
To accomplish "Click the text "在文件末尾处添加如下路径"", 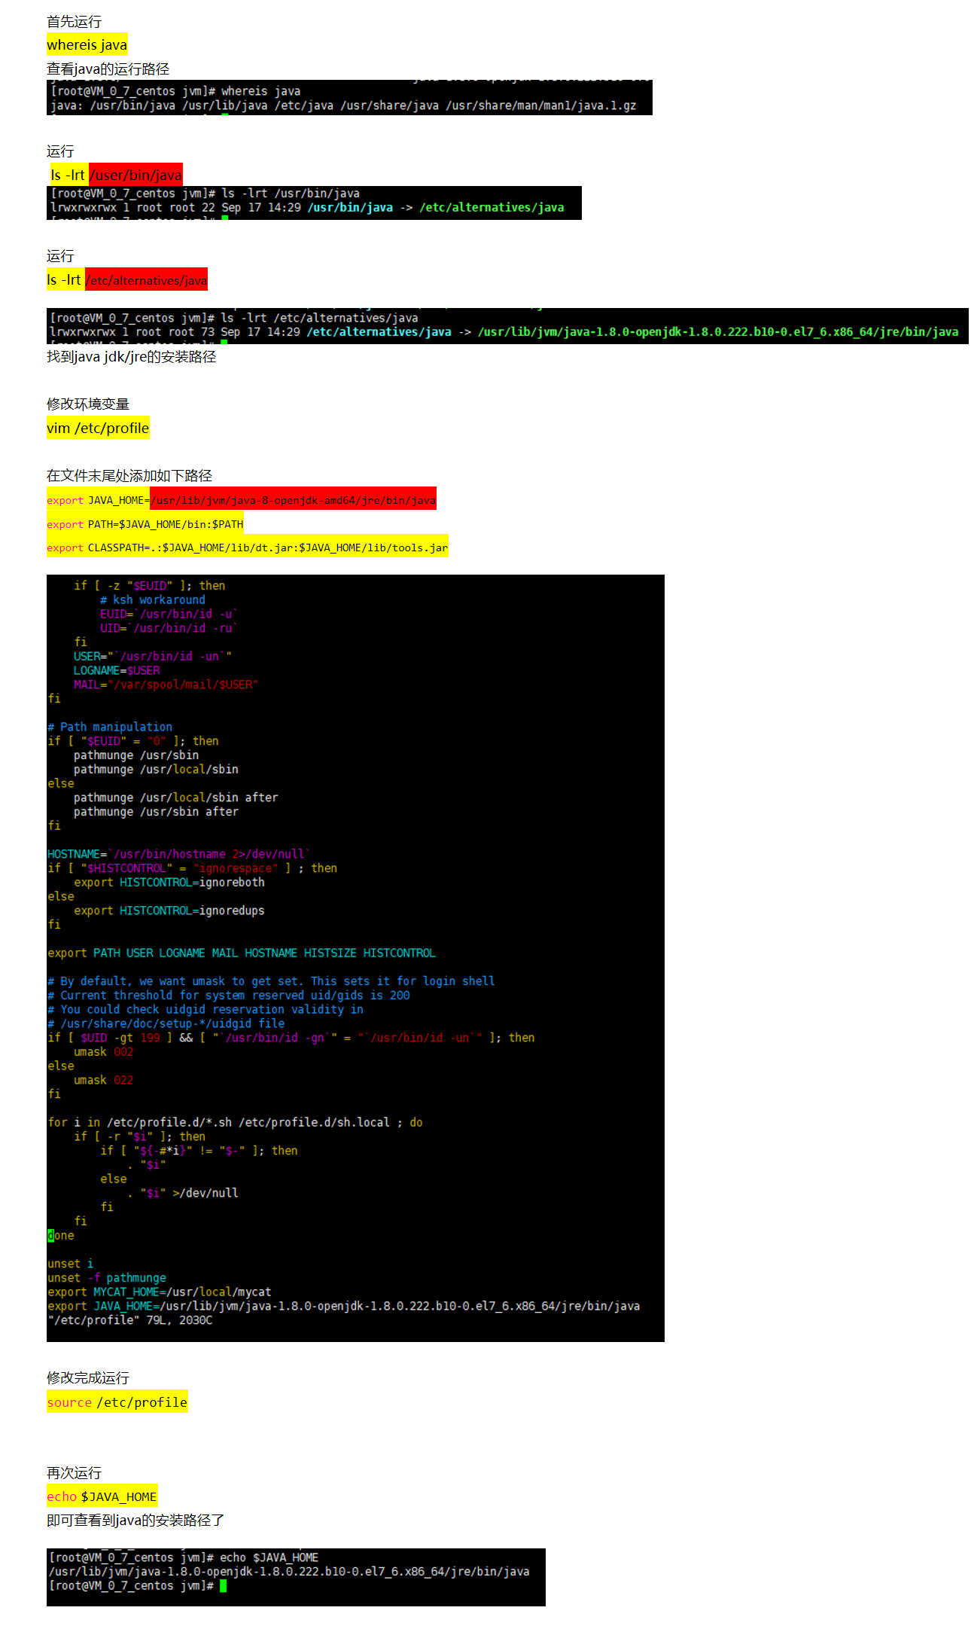I will [x=129, y=475].
